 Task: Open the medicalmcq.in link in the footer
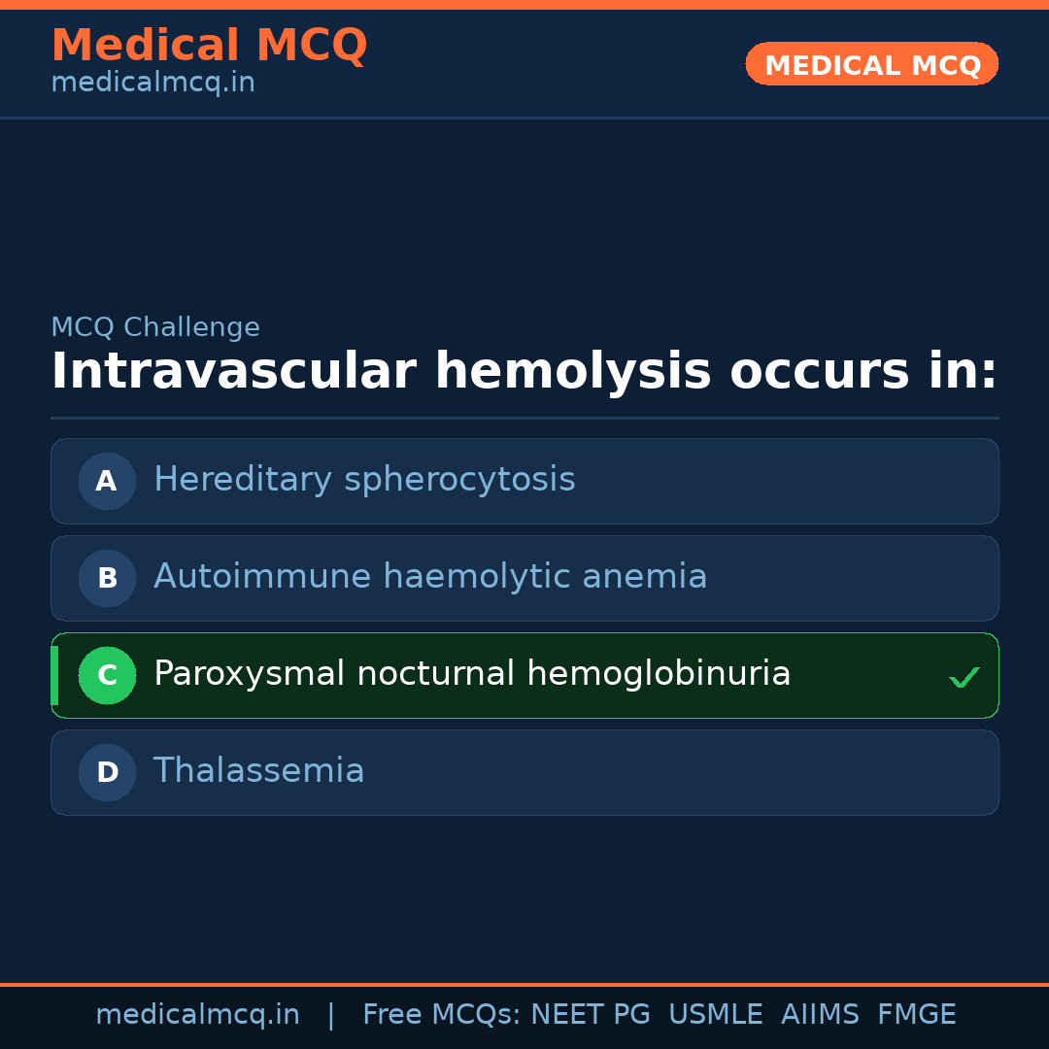pos(197,1015)
